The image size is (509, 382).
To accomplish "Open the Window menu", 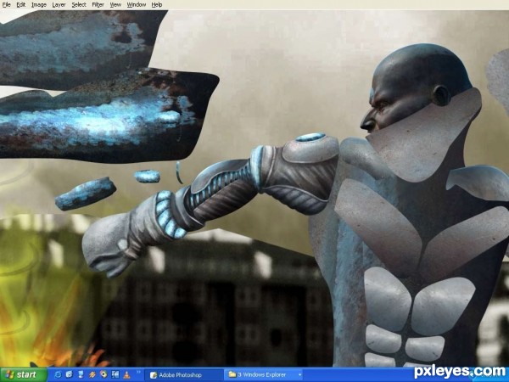I will coord(137,4).
